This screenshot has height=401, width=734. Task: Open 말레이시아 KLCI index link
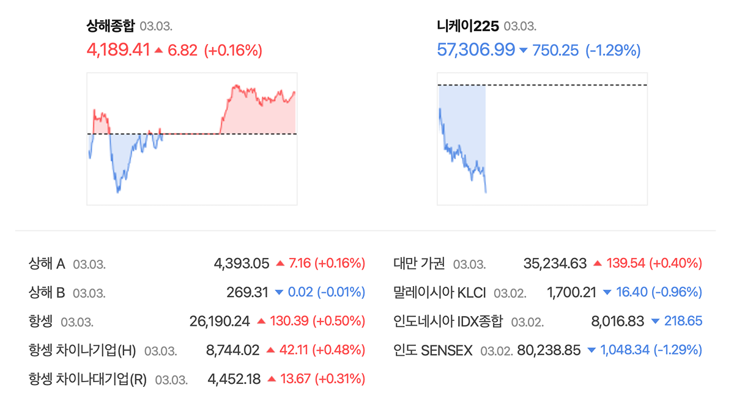tap(440, 292)
